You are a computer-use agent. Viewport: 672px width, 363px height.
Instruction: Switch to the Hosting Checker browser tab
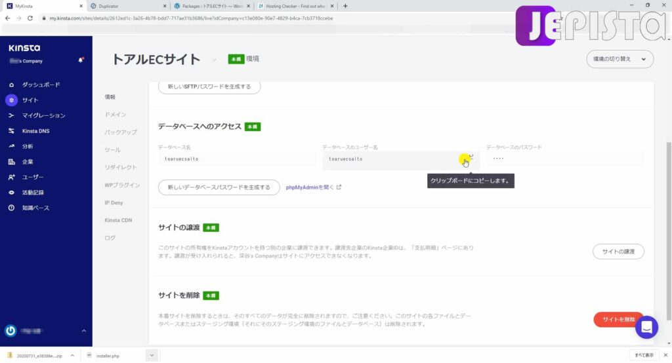296,6
